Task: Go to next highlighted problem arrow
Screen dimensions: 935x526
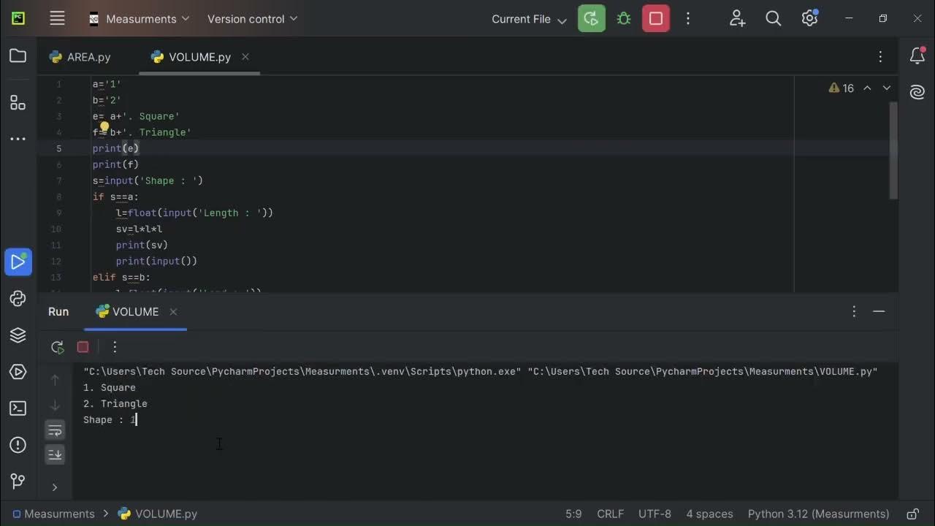Action: 887,88
